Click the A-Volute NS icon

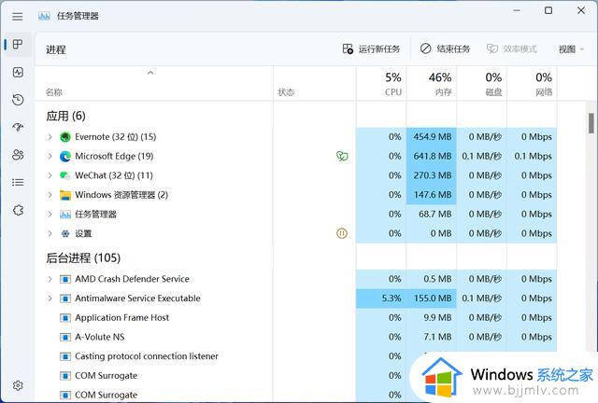(x=65, y=337)
